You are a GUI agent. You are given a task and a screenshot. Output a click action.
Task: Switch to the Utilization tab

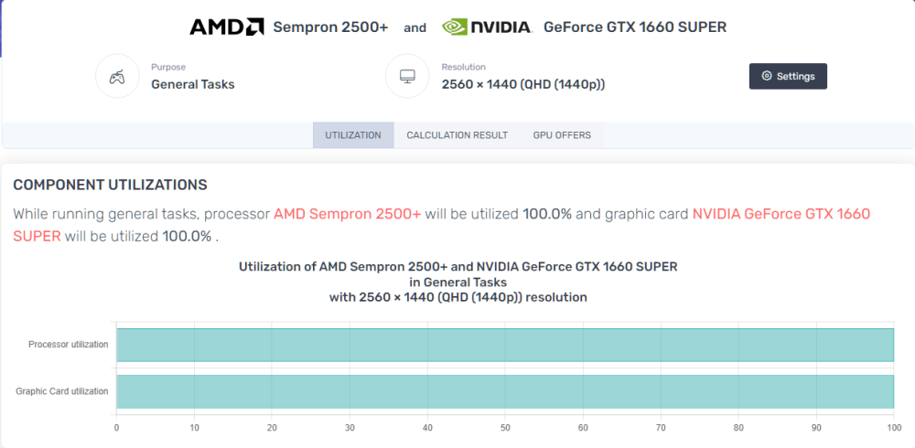click(353, 135)
